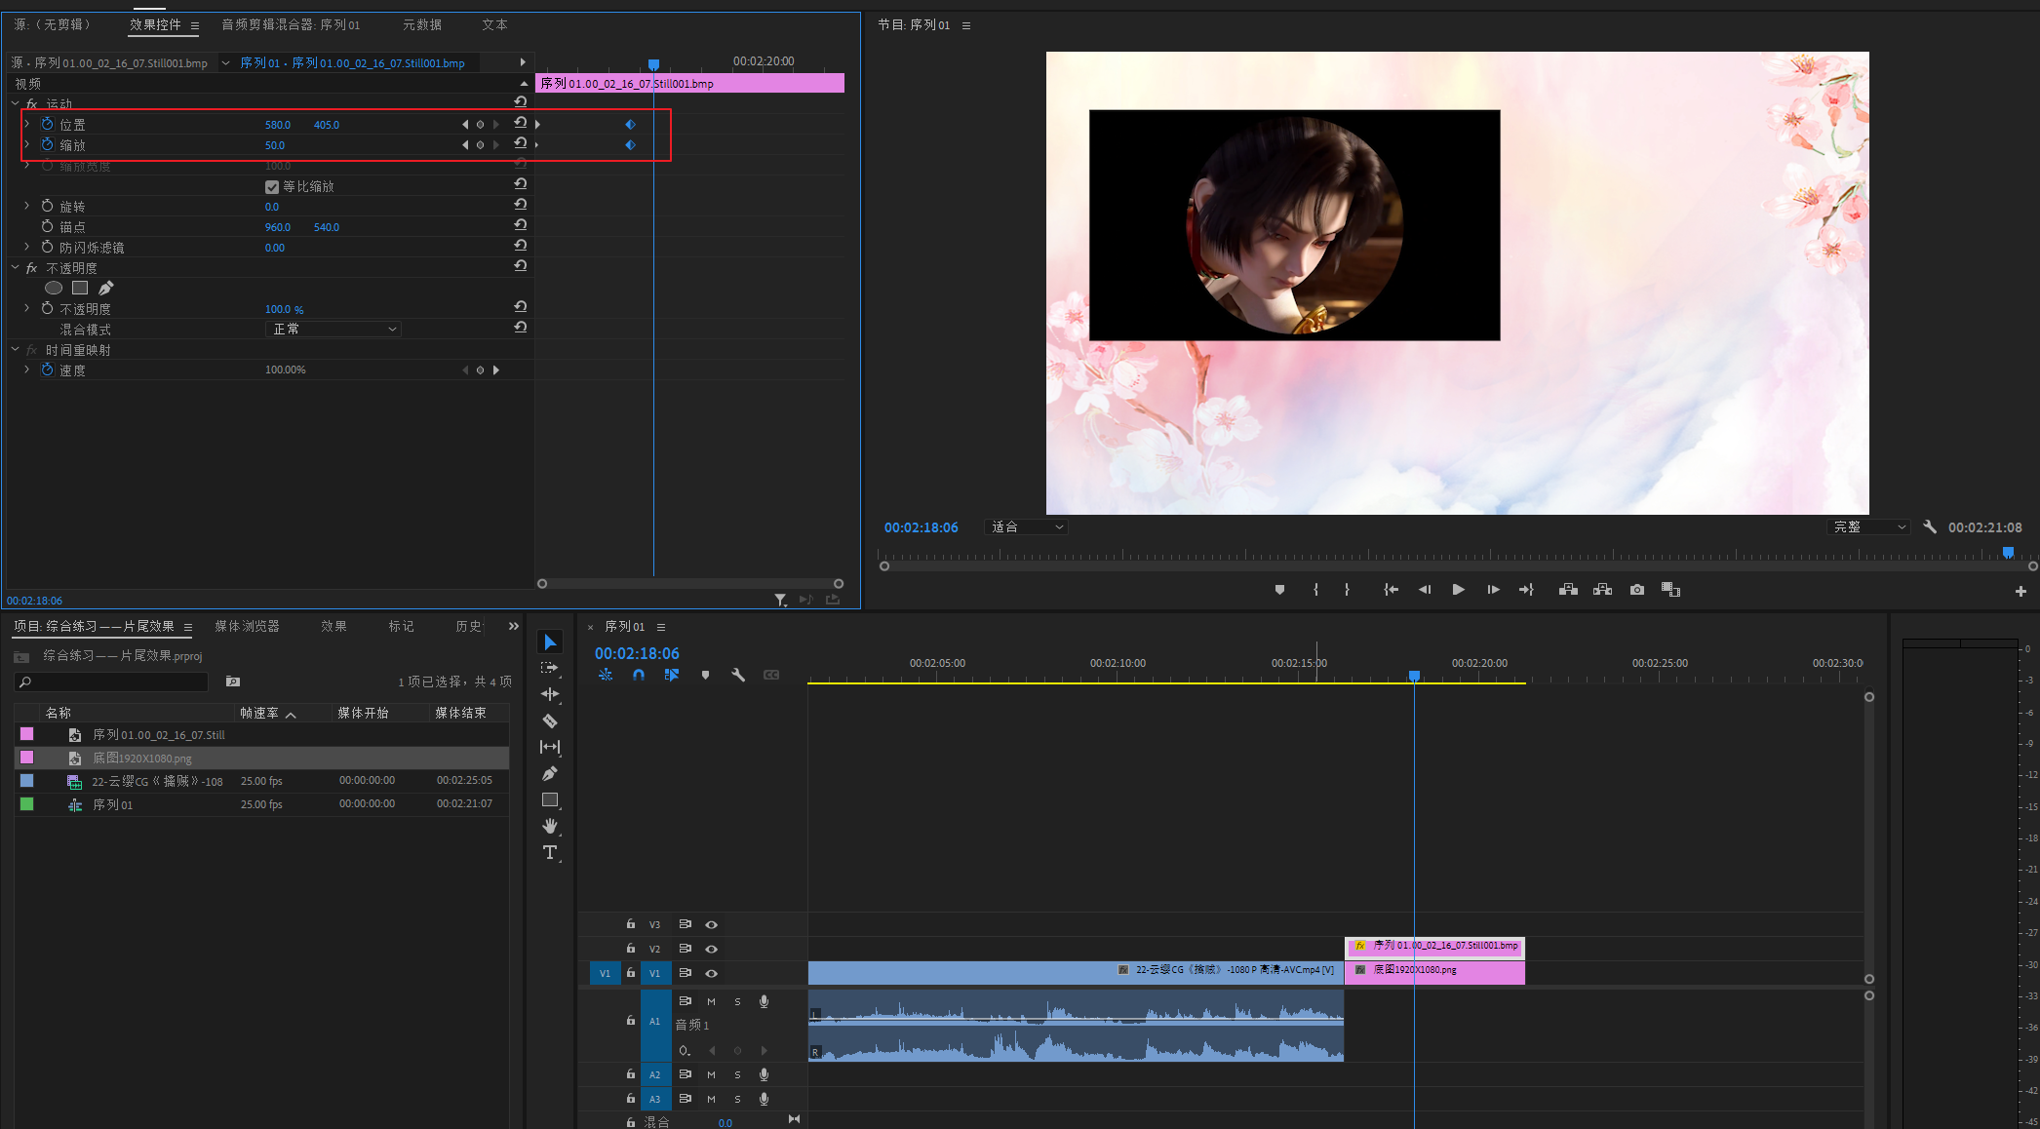Screen dimensions: 2040x1129
Task: Select the Type tool
Action: click(550, 852)
